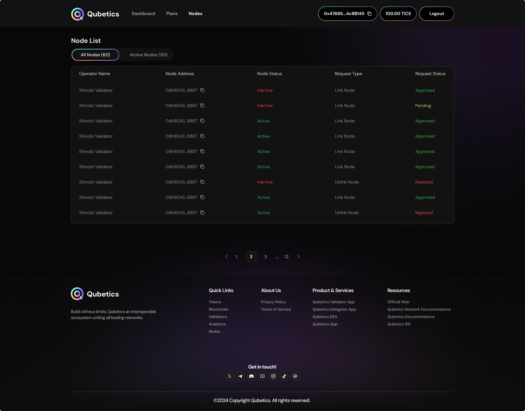Viewport: 525px width, 411px height.
Task: Open the Plans nav item
Action: [x=172, y=14]
